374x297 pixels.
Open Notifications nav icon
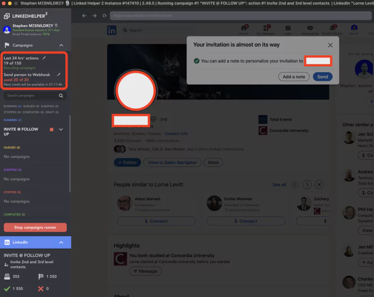coord(332,30)
